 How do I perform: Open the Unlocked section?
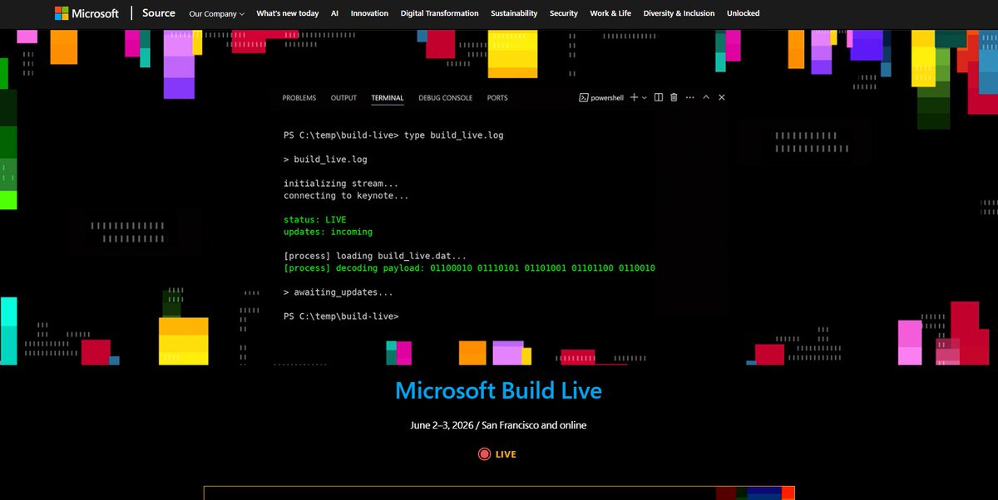tap(744, 13)
